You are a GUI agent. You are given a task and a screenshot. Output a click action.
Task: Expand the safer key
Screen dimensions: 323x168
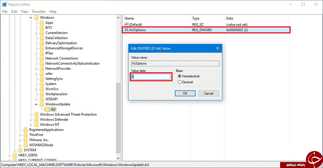pyautogui.click(x=36, y=74)
